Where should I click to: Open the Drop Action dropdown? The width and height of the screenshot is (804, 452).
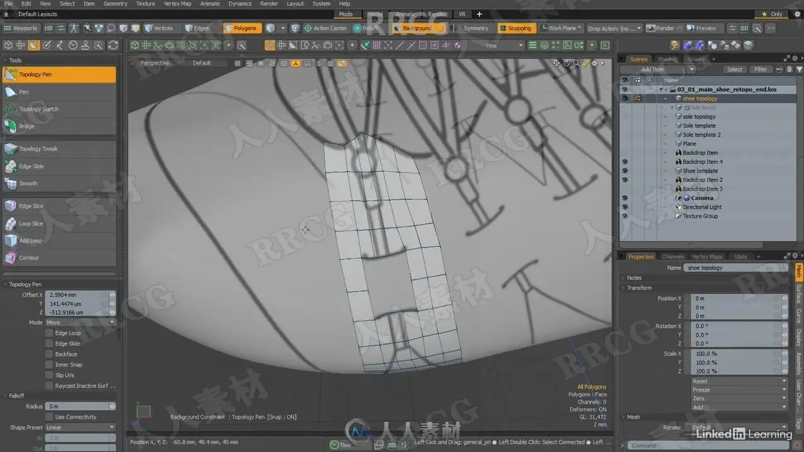[x=615, y=28]
